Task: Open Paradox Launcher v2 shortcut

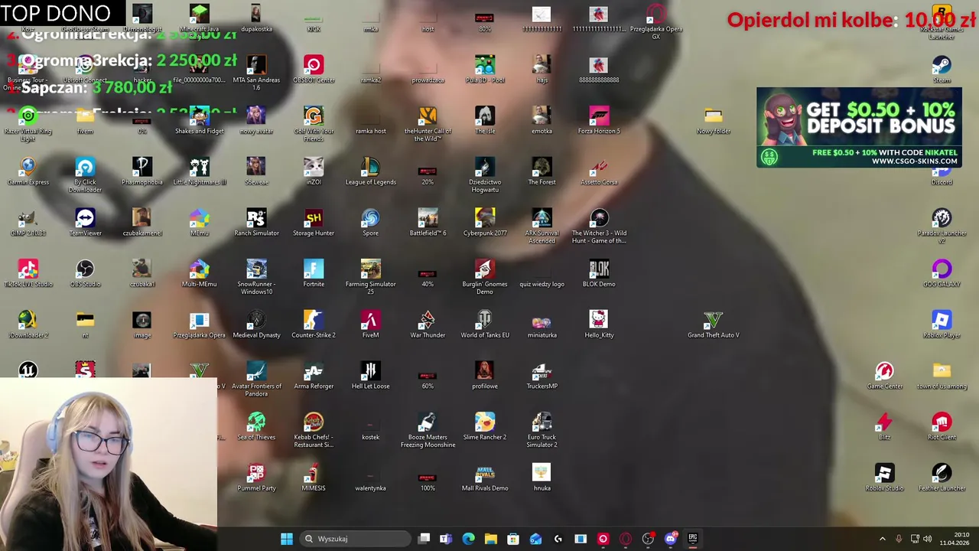Action: click(942, 226)
